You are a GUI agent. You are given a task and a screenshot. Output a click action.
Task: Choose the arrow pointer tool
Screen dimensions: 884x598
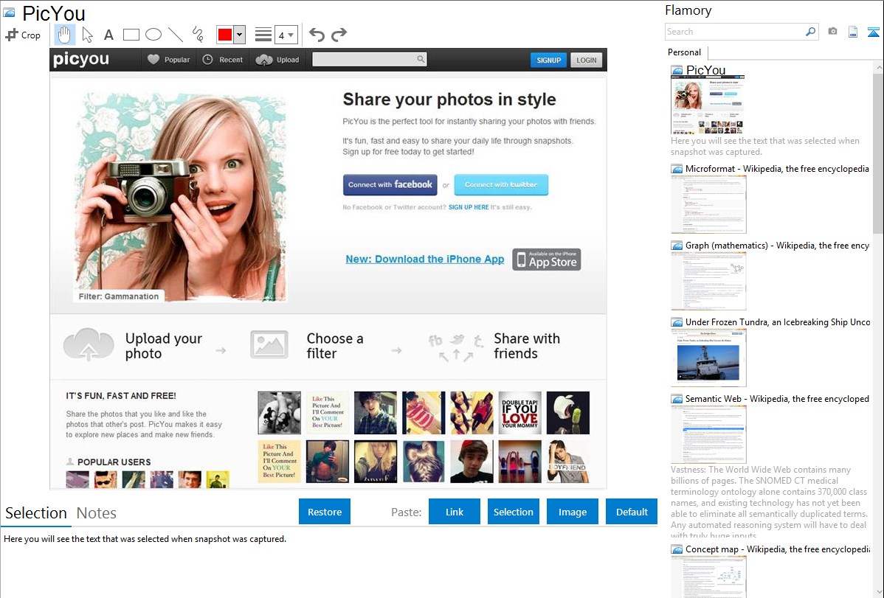pyautogui.click(x=87, y=35)
